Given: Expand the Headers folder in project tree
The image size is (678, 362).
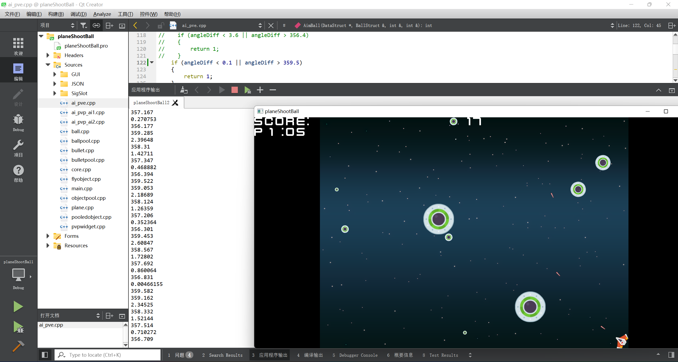Looking at the screenshot, I should tap(48, 55).
